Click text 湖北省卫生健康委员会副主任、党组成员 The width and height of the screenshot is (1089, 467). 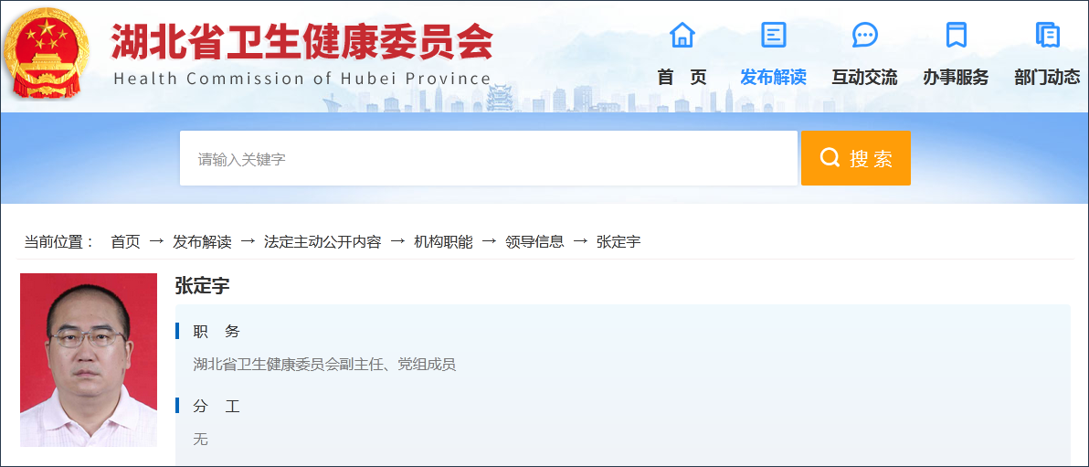tap(324, 364)
